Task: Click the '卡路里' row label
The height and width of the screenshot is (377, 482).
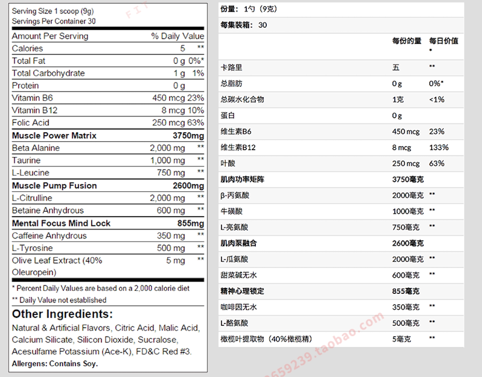Action: click(x=231, y=68)
